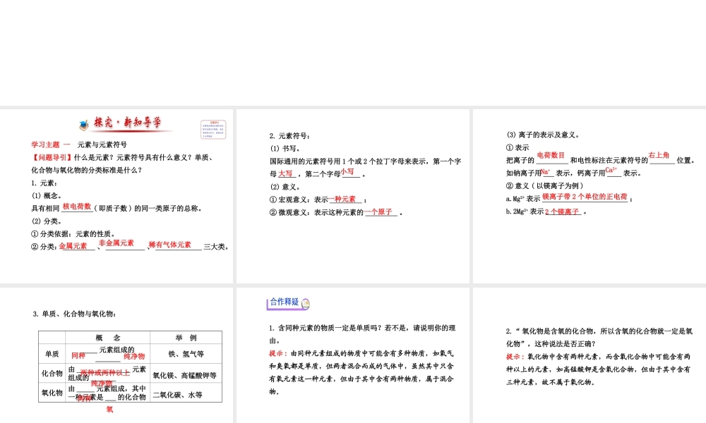
Task: Select the red answer 大写
Action: pos(285,173)
